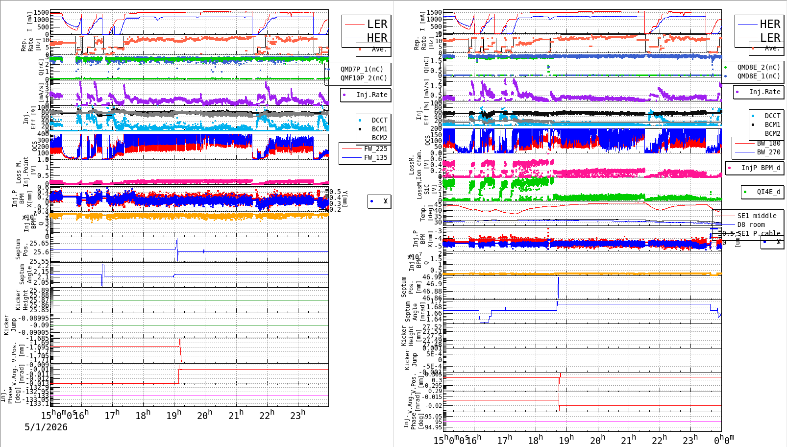
Task: Click the Kicker Jump label in right plot
Action: point(411,361)
